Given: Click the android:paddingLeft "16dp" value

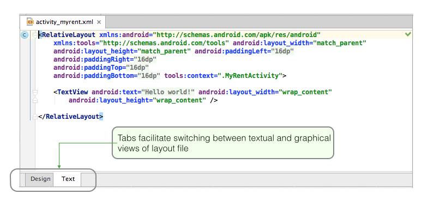Looking at the screenshot, I should click(282, 51).
